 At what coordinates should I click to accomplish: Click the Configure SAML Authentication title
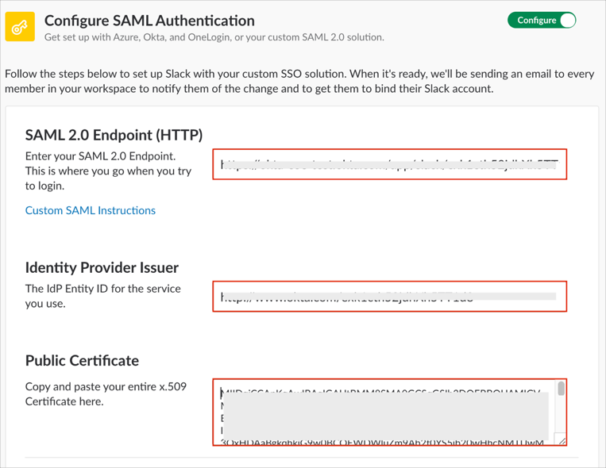pyautogui.click(x=149, y=21)
